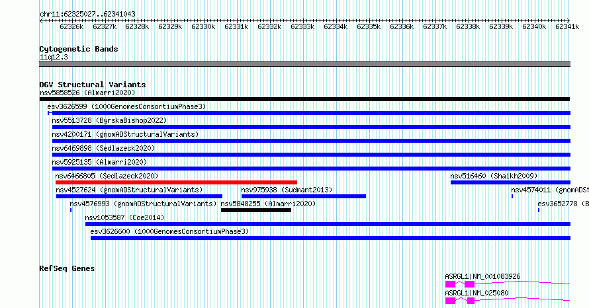Viewport: 589px width, 308px height.
Task: Select the tiny blue nsv4576993 marker
Action: coord(71,210)
